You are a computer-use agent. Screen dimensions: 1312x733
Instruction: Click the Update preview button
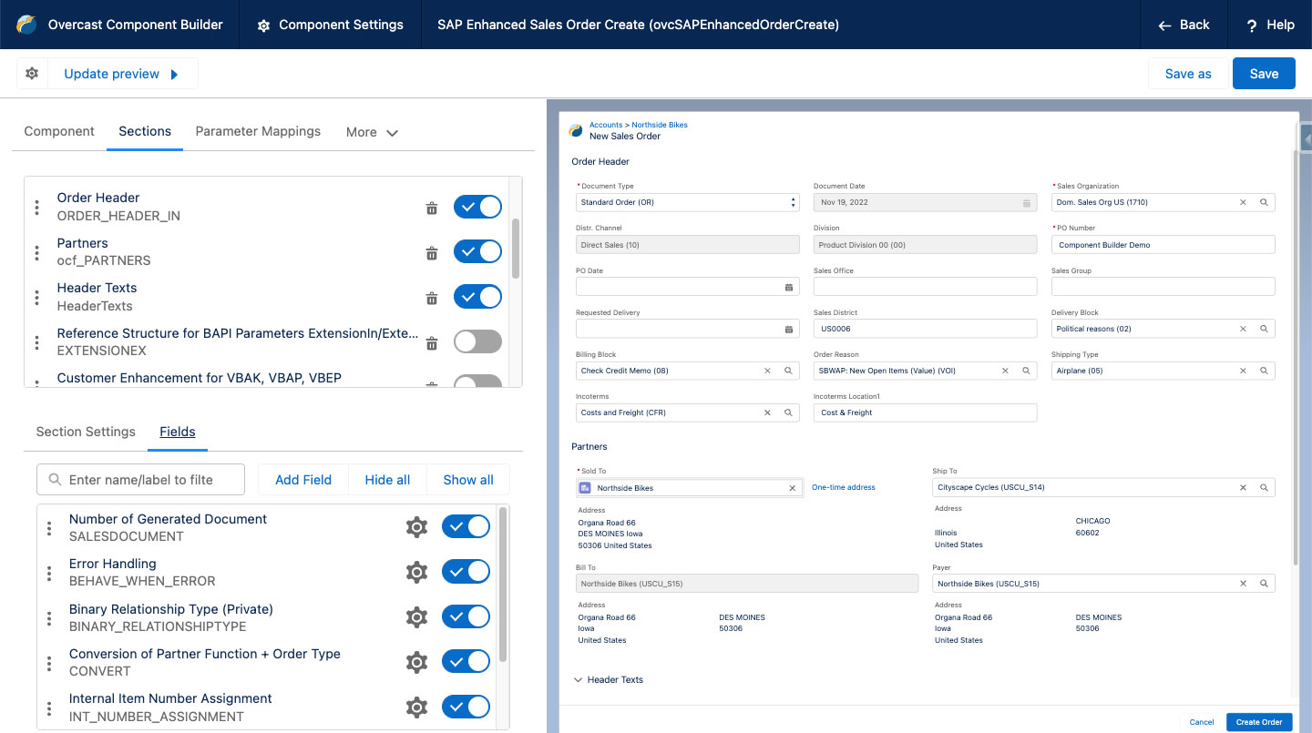[x=122, y=74]
